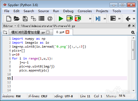Click the 'Col 1' status indicator
The image size is (138, 101).
coord(98,96)
